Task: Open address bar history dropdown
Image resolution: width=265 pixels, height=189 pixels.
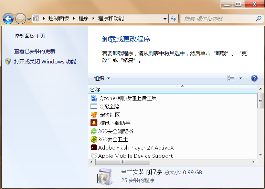Action: tap(165, 19)
